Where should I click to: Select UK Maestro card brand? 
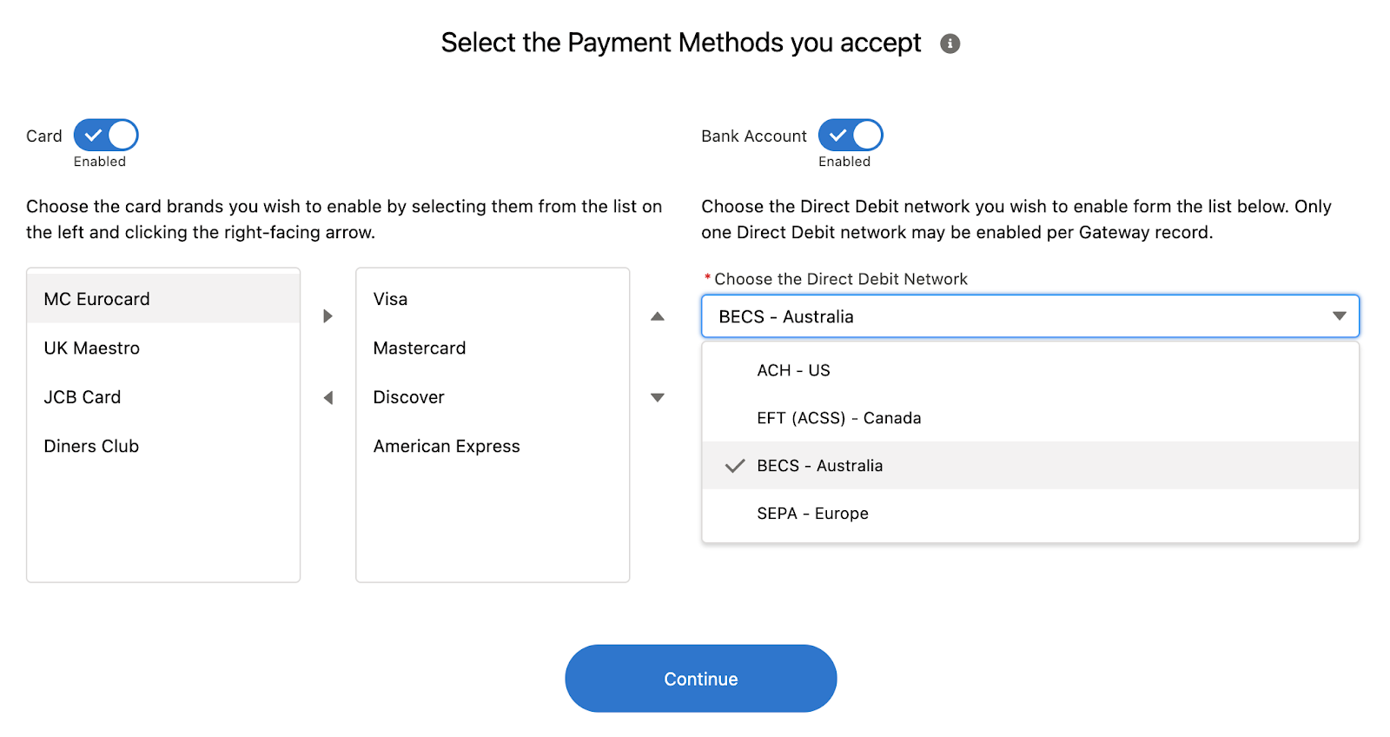92,349
